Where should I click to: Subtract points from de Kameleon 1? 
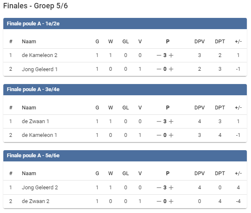(x=159, y=135)
